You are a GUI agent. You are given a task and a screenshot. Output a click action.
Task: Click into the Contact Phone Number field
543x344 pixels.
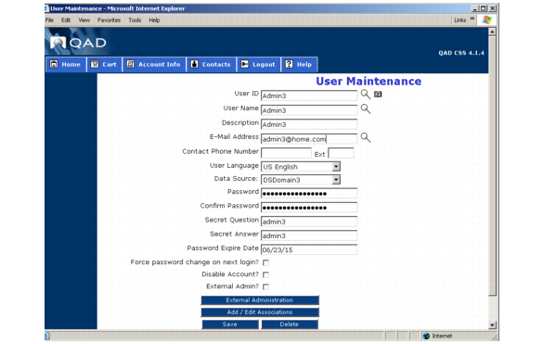pyautogui.click(x=286, y=153)
